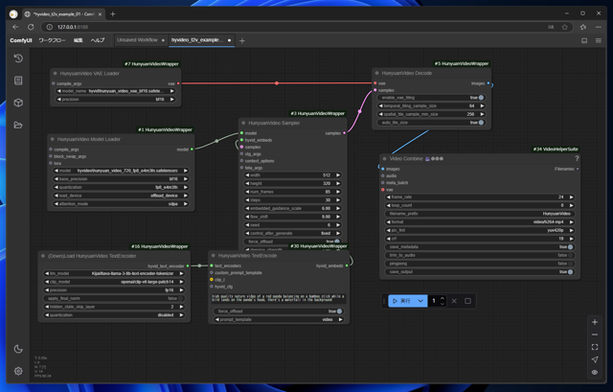Open the node library sidebar icon
Image resolution: width=613 pixels, height=392 pixels.
coord(18,81)
